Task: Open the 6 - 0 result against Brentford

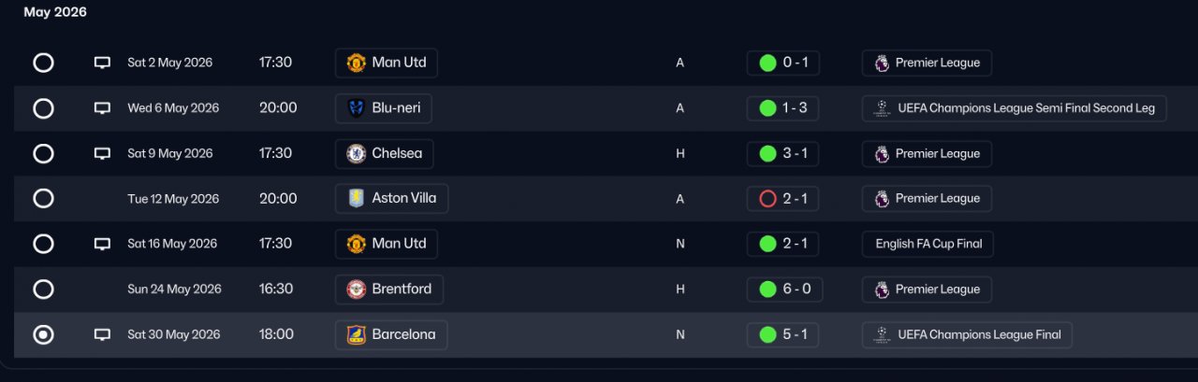Action: click(x=784, y=289)
